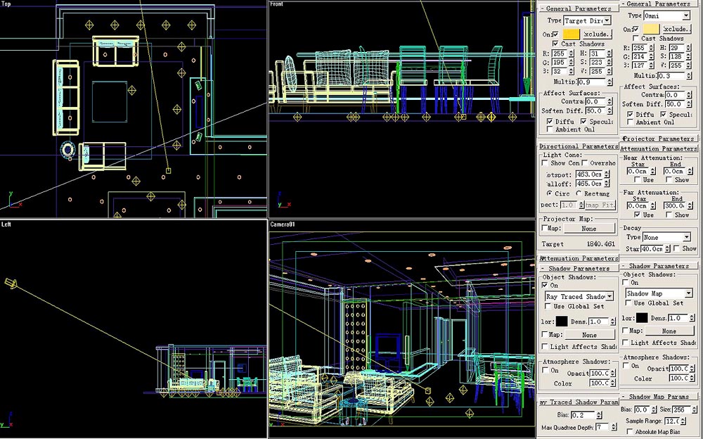
Task: Click ray traced Bias field showing 0.2
Action: [583, 415]
